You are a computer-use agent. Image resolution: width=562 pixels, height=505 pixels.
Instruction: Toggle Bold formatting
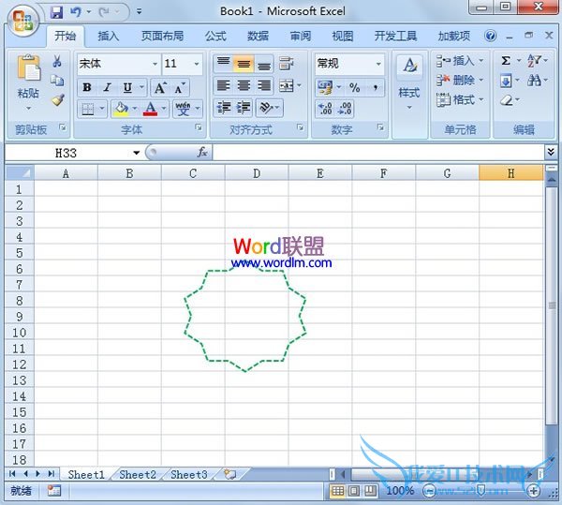87,87
